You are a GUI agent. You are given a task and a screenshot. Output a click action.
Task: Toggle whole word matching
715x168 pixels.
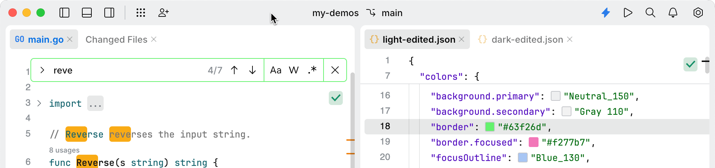[294, 70]
